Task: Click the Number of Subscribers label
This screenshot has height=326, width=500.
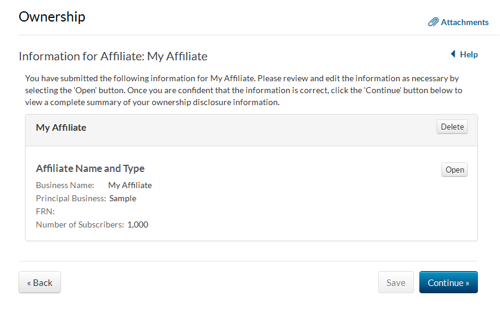Action: 79,224
